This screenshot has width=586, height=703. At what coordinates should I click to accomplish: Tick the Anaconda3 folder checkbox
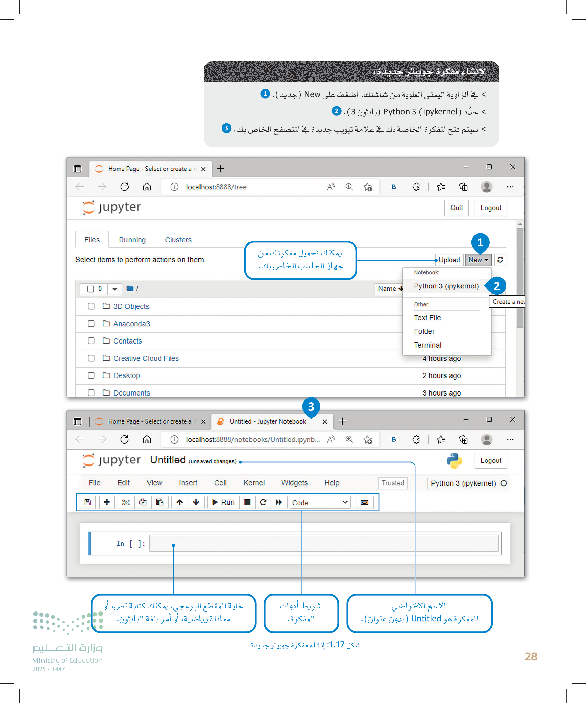(91, 324)
